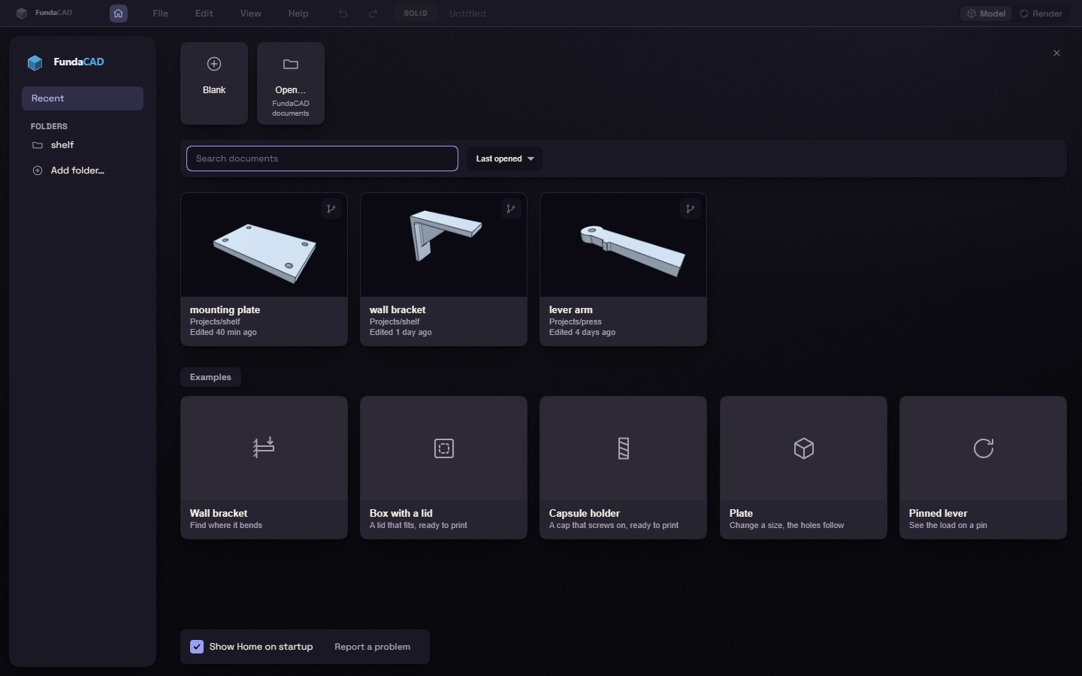Viewport: 1082px width, 676px height.
Task: Click 'Projects/press' path text
Action: point(576,321)
